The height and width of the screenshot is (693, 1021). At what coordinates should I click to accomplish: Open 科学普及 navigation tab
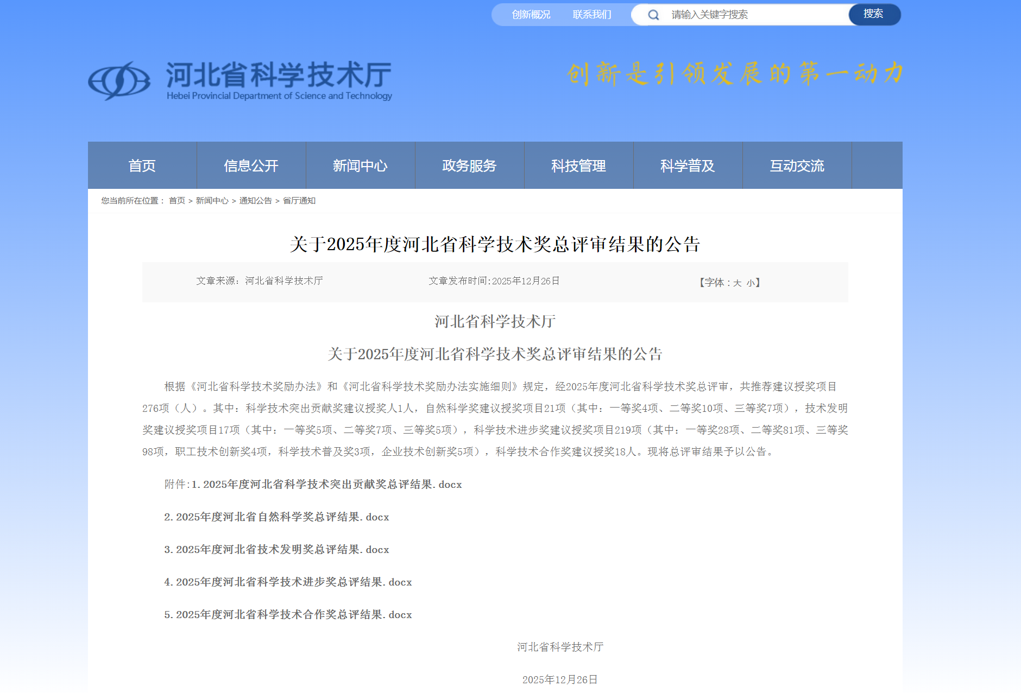click(x=688, y=166)
